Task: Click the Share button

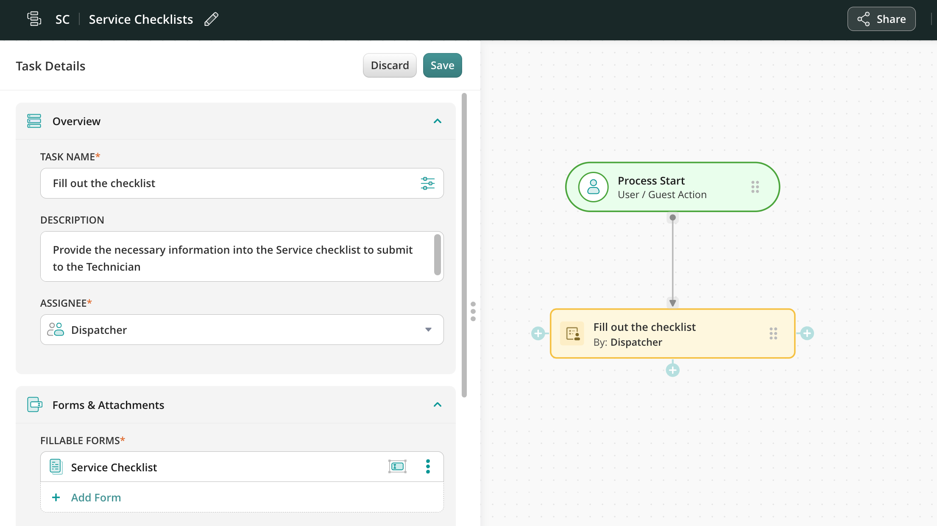Action: (x=881, y=19)
